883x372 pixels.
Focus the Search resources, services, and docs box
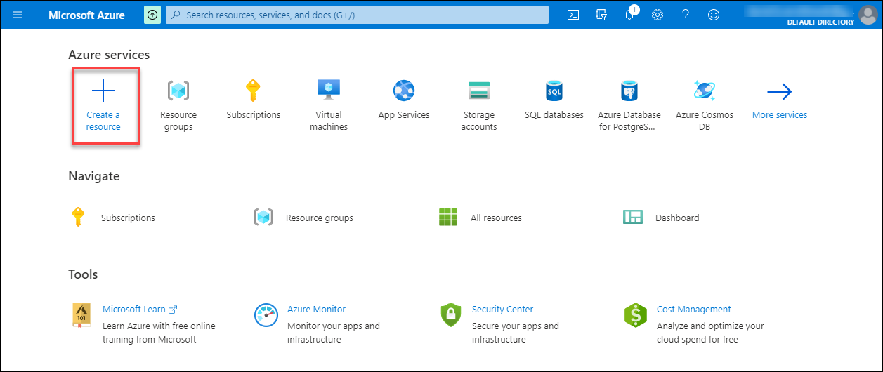coord(357,15)
